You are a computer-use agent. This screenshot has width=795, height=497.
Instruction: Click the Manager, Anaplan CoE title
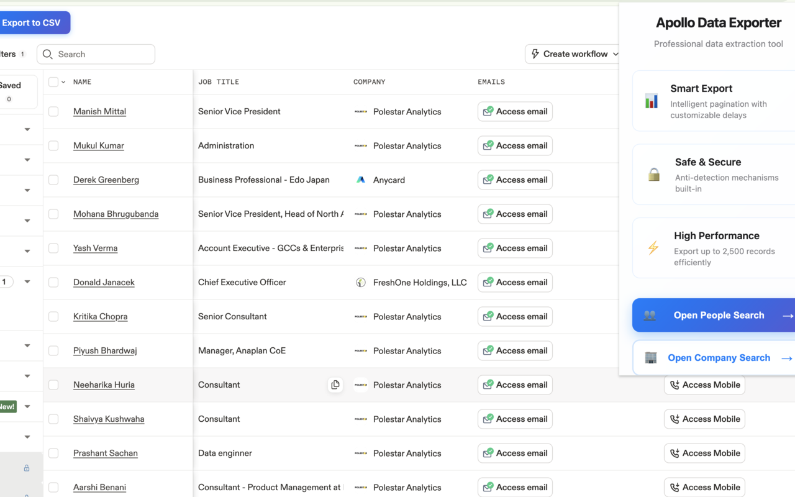click(242, 350)
